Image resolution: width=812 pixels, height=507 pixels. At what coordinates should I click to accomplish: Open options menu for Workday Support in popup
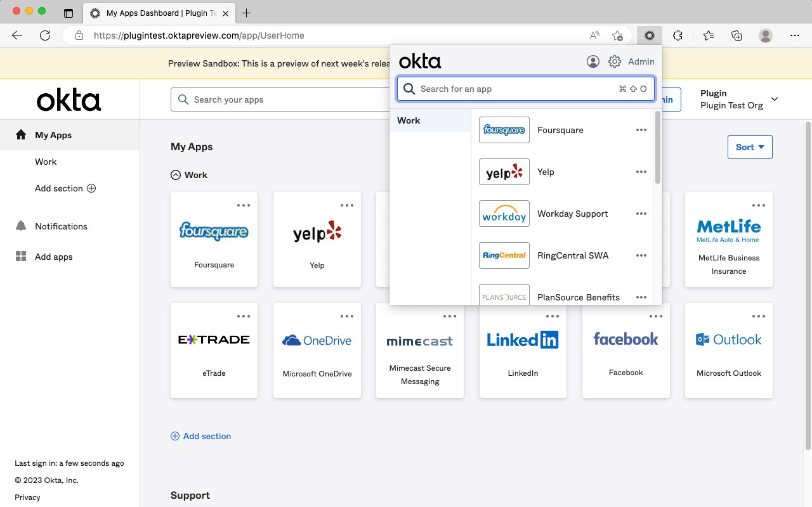tap(641, 214)
